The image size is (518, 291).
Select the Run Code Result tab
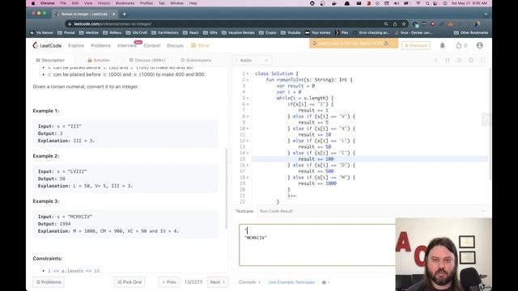click(x=276, y=211)
